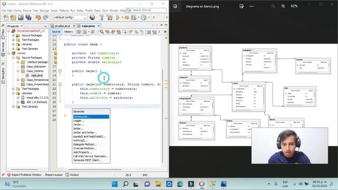Collapse the ventas project node

[9, 53]
